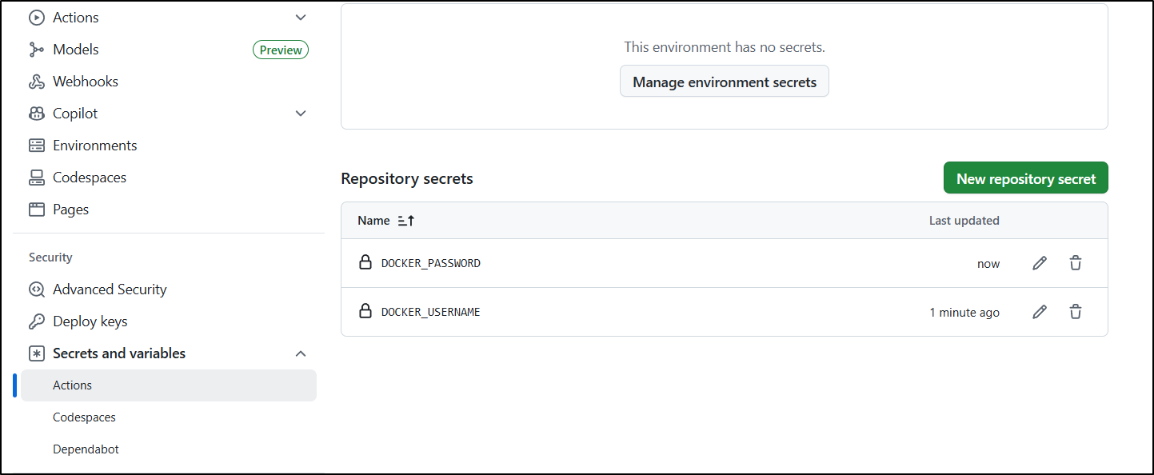Click New repository secret button
The width and height of the screenshot is (1154, 475).
pos(1025,178)
